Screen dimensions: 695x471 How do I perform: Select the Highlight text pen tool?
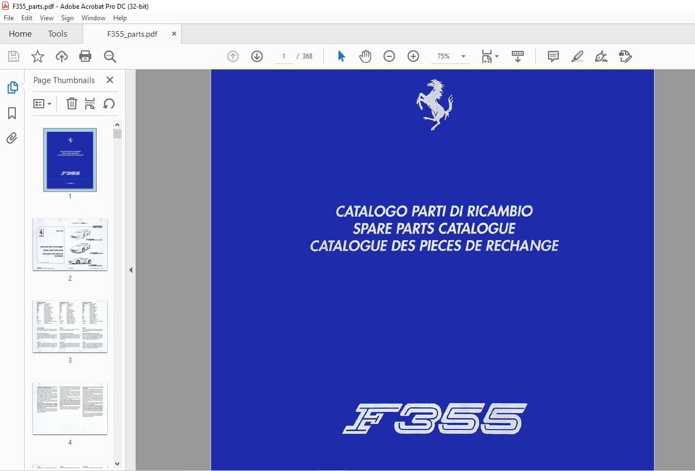point(577,56)
